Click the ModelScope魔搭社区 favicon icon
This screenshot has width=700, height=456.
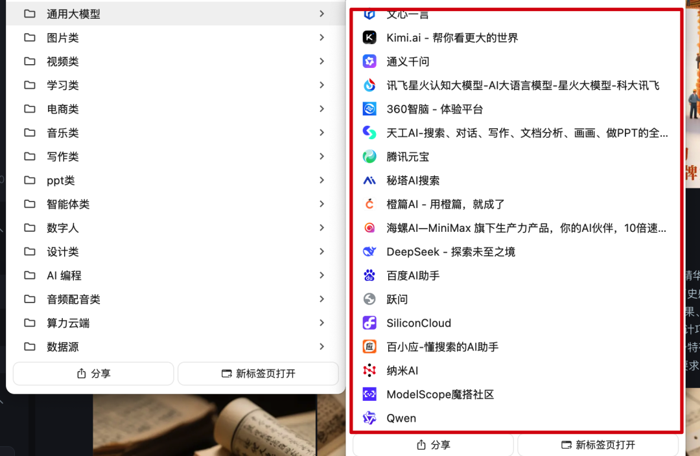369,394
